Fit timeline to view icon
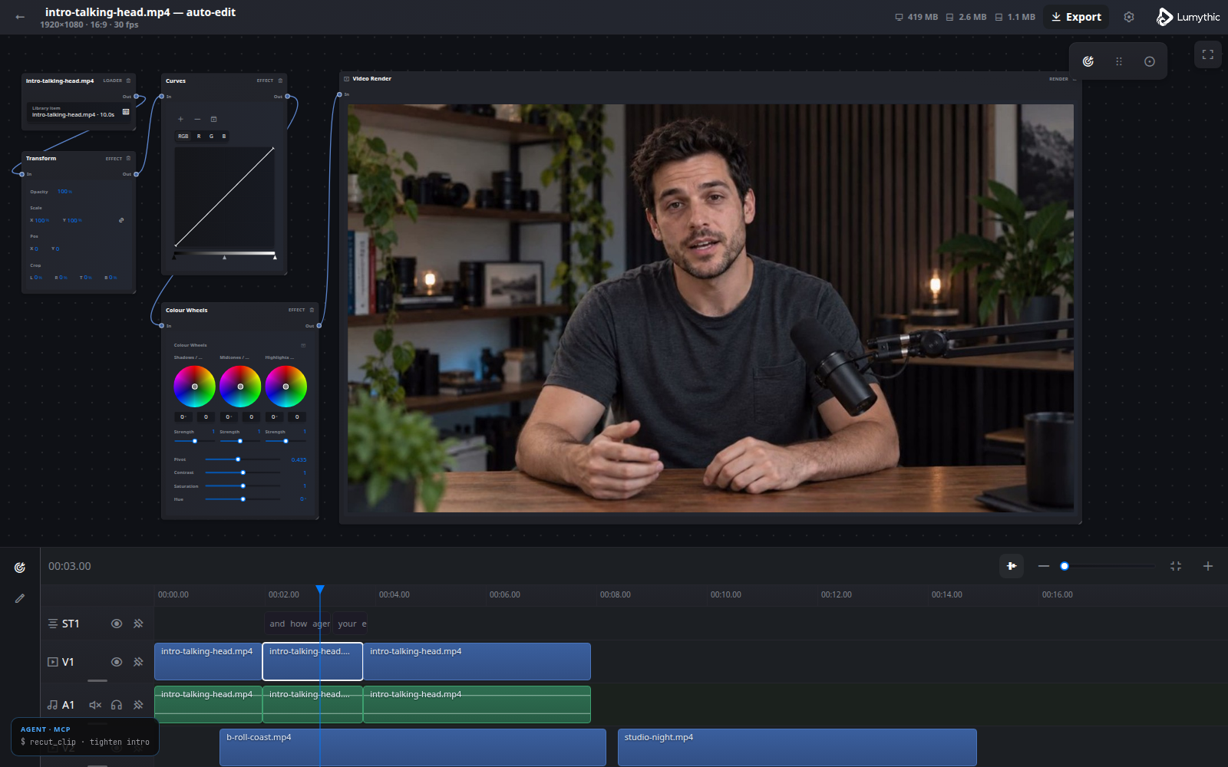 [1176, 566]
